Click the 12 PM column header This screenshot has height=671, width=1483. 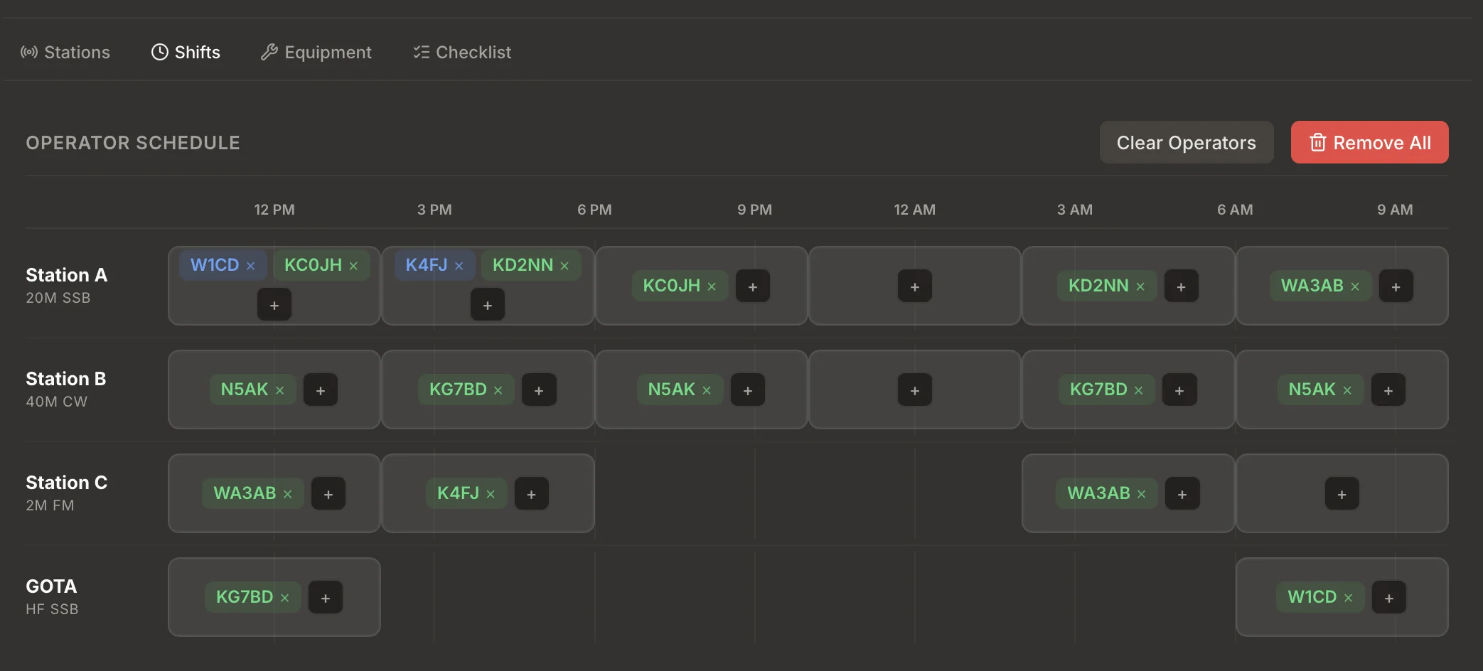[274, 210]
